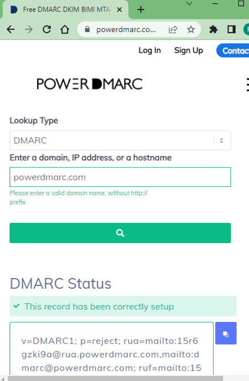This screenshot has height=381, width=249.
Task: Click the blue Contact button
Action: 233,50
